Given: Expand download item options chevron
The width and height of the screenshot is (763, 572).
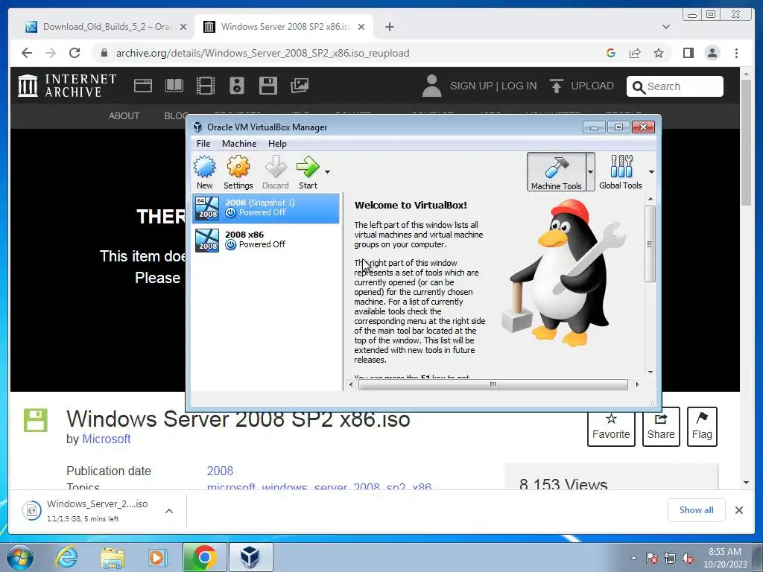Looking at the screenshot, I should 169,511.
